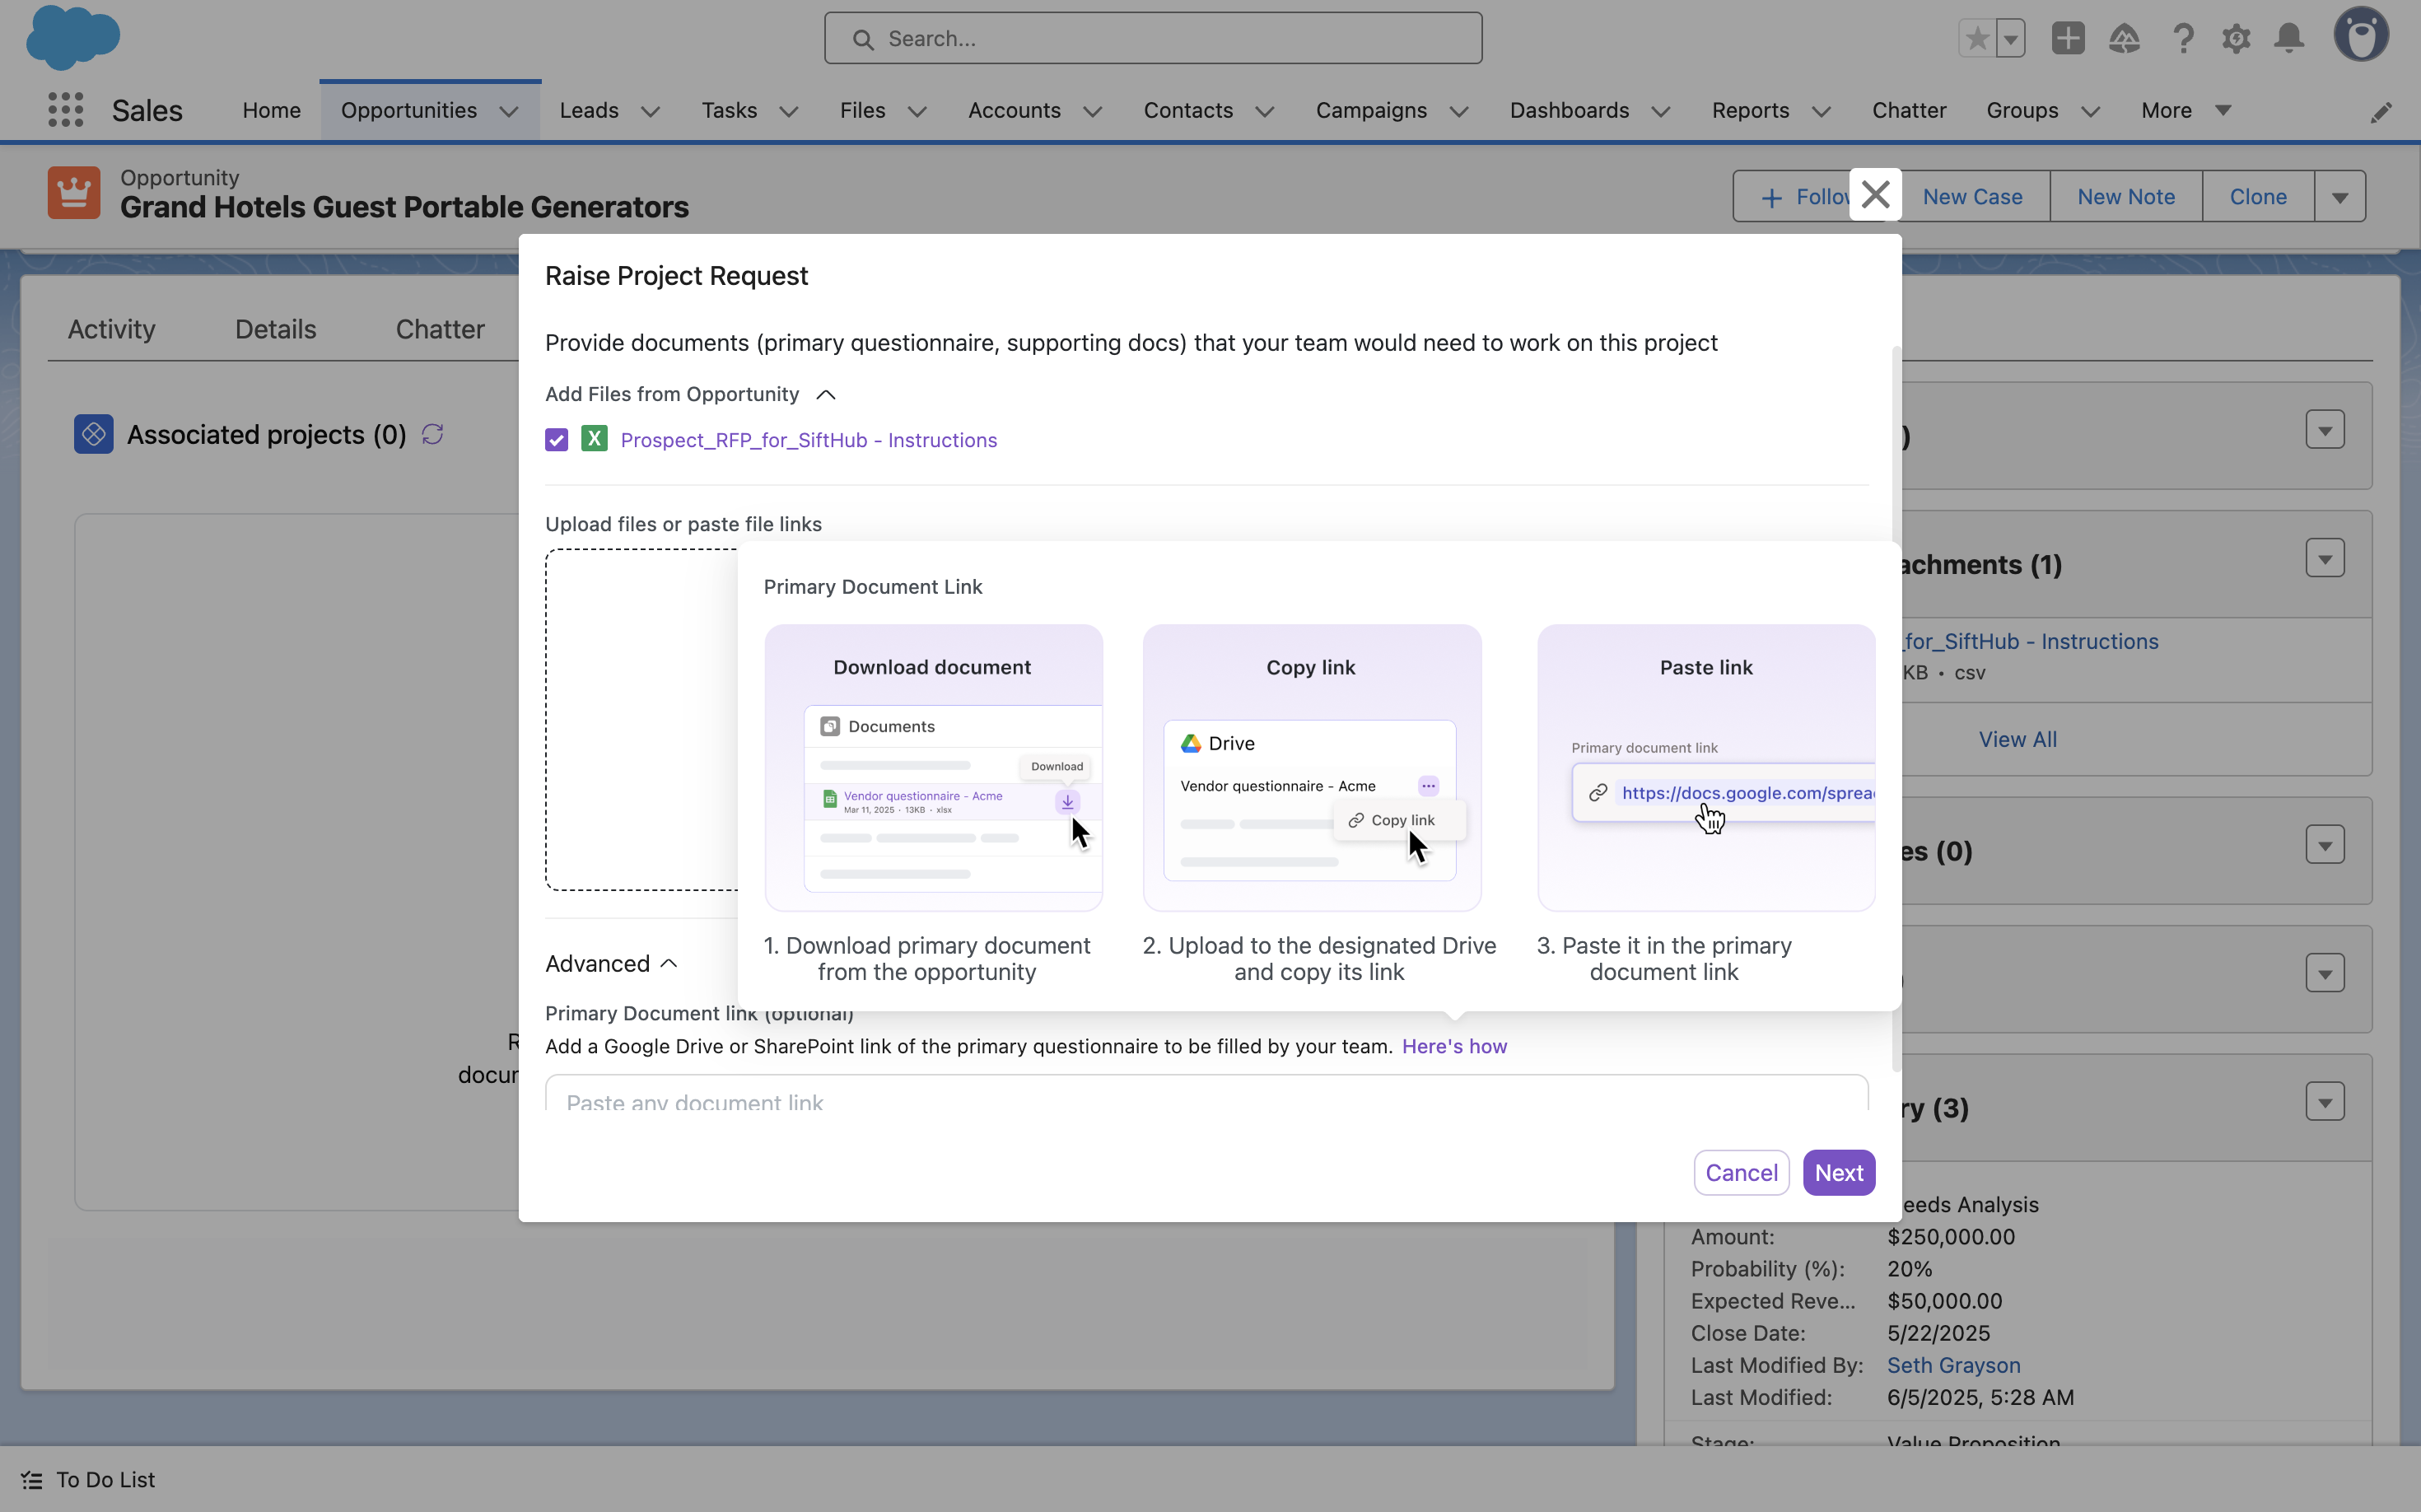Collapse the Advanced section
The width and height of the screenshot is (2421, 1512).
(x=669, y=964)
